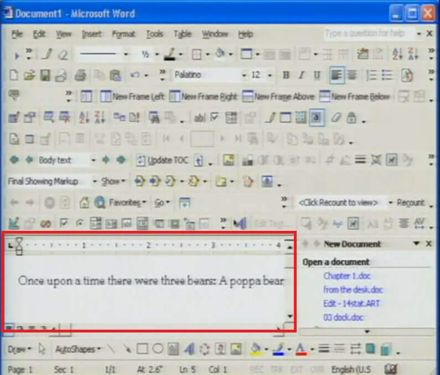Click the vertical scrollbar down arrow
440x375 pixels.
[290, 316]
